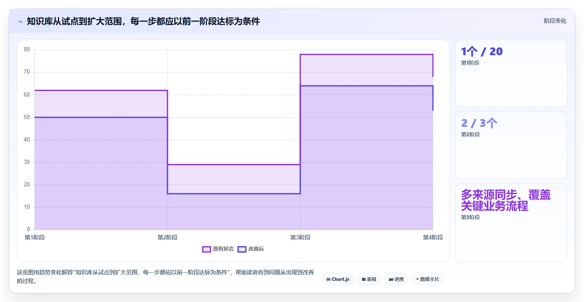Click the 阶段变化 label in header

555,21
